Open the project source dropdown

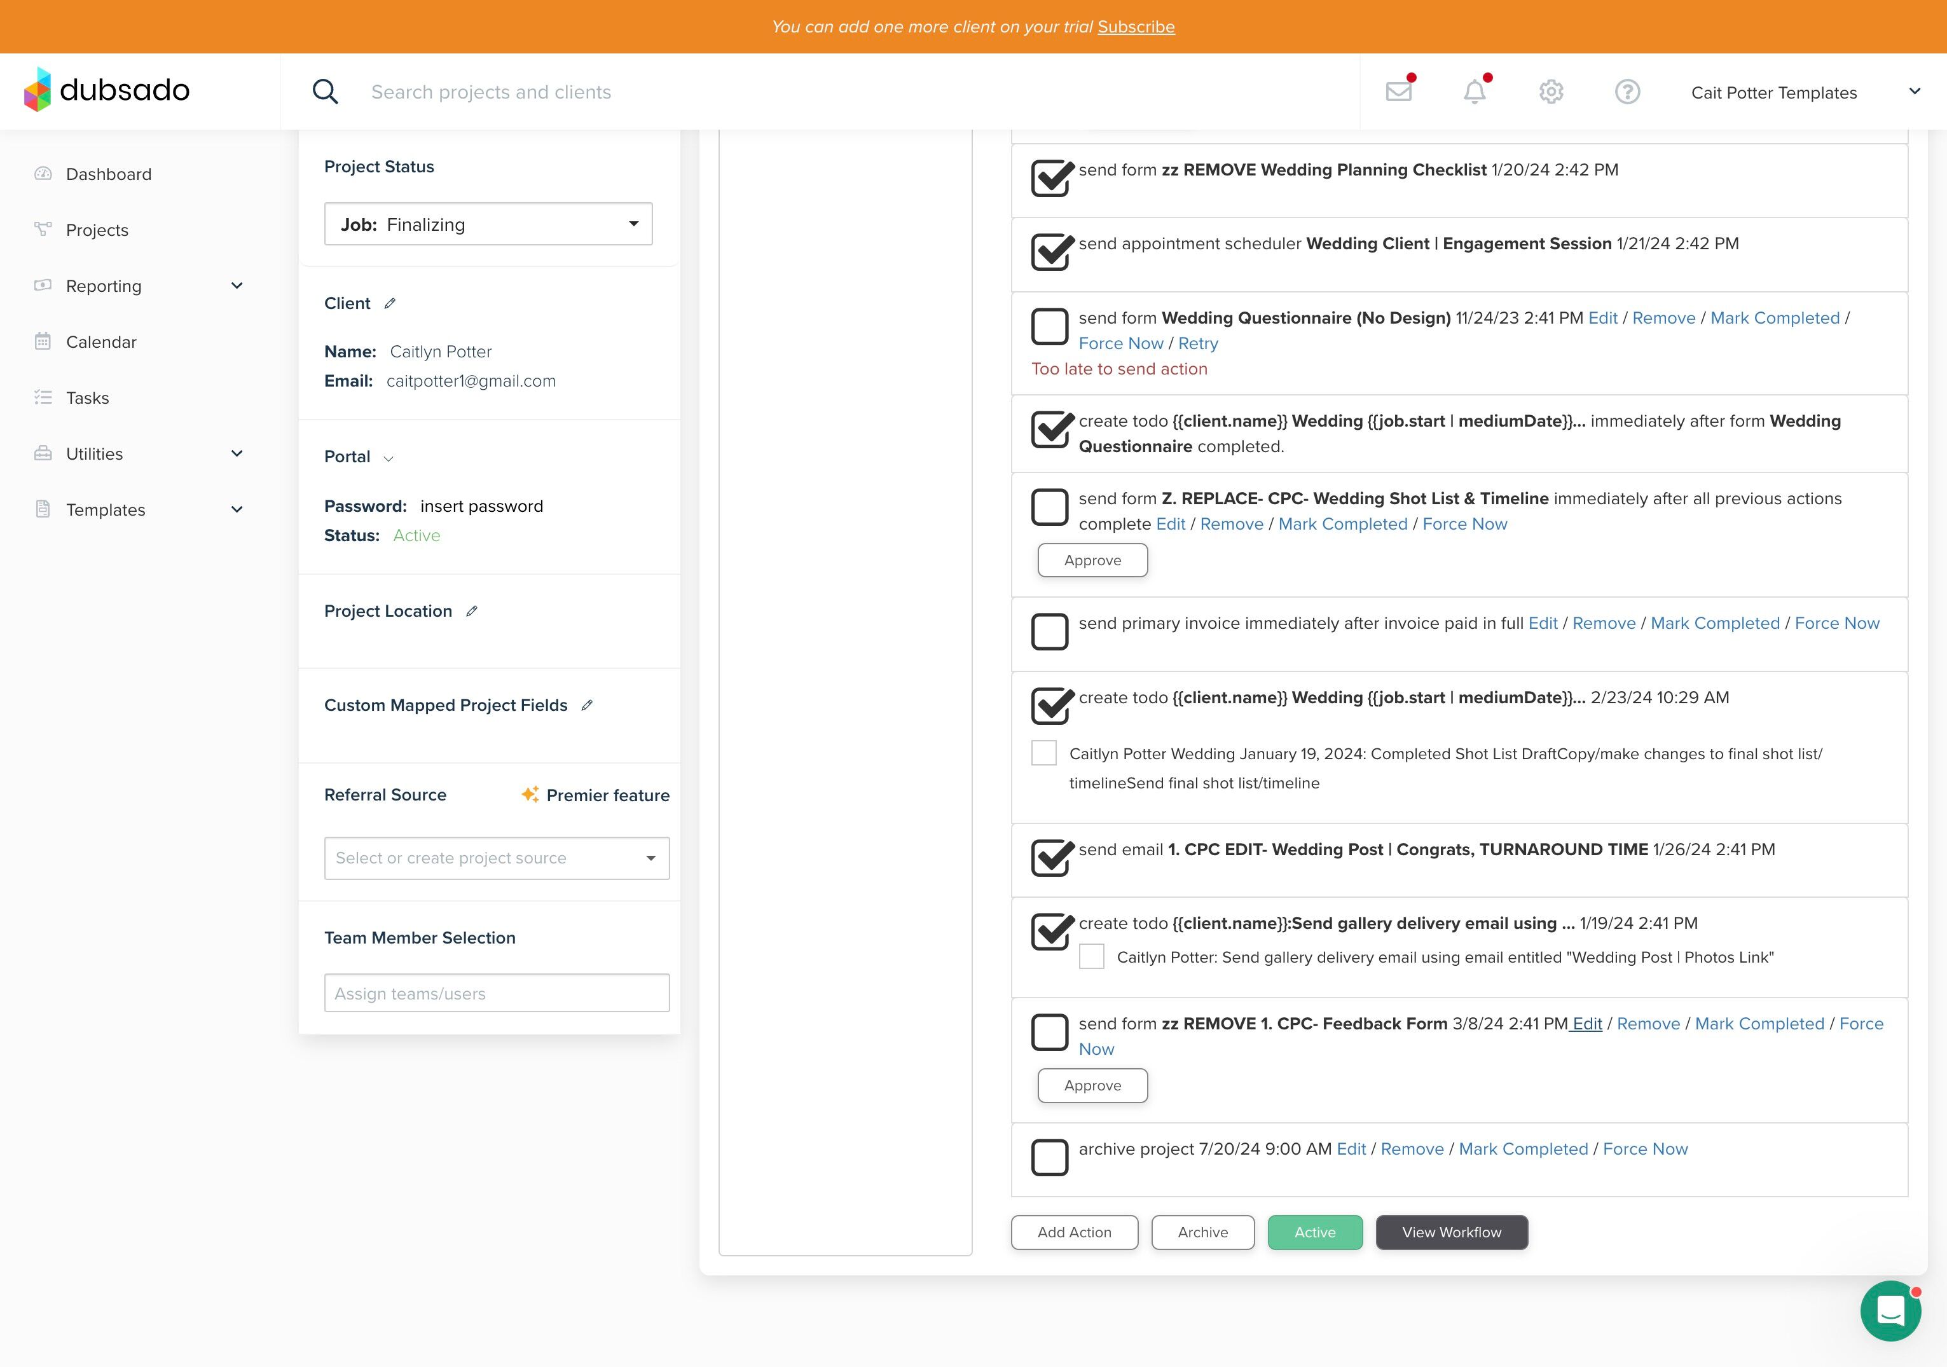pyautogui.click(x=496, y=858)
